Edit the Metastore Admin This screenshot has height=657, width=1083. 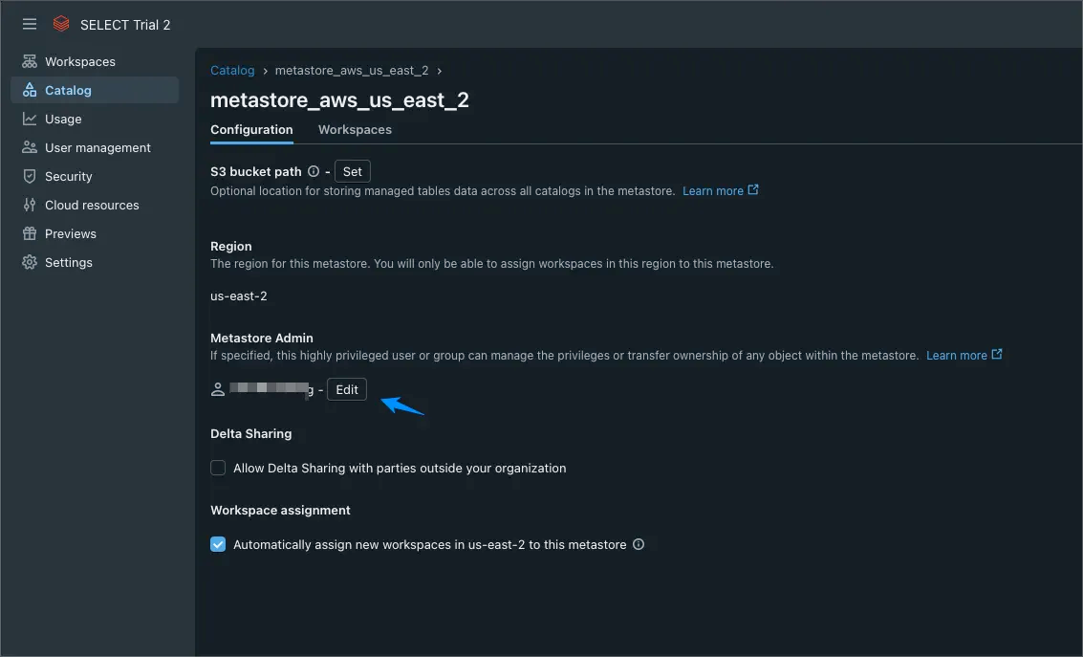pos(346,389)
